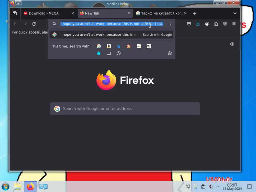This screenshot has width=256, height=192.
Task: Search this time with Amazon
Action: click(109, 46)
